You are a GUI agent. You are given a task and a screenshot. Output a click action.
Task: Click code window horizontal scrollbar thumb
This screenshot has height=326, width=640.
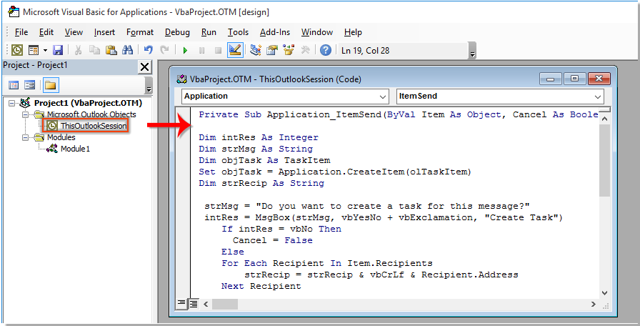pos(224,304)
